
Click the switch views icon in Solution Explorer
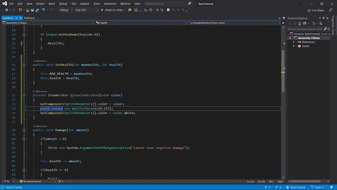[304, 24]
